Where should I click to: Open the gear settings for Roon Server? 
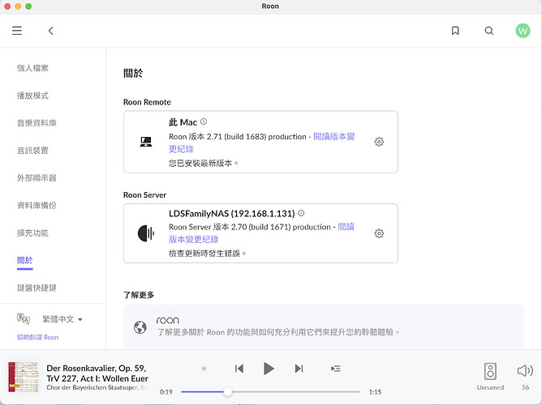[379, 233]
